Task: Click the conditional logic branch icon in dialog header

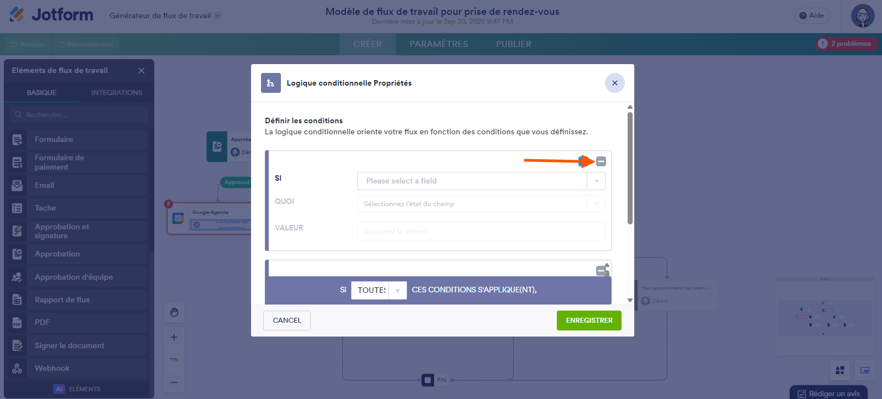Action: click(270, 83)
